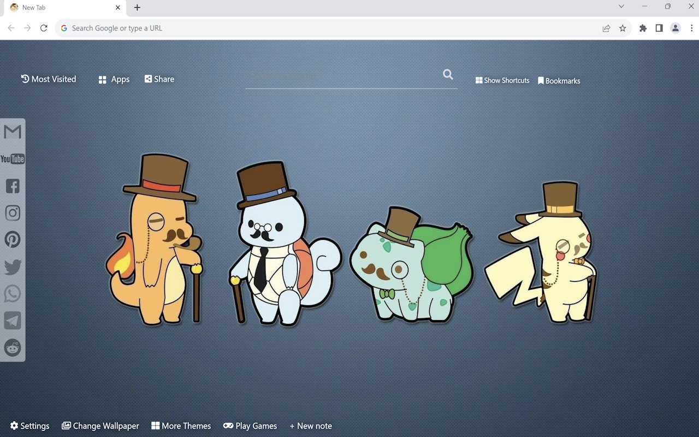This screenshot has height=437, width=699.
Task: Open Pinterest sidebar shortcut
Action: pyautogui.click(x=13, y=239)
